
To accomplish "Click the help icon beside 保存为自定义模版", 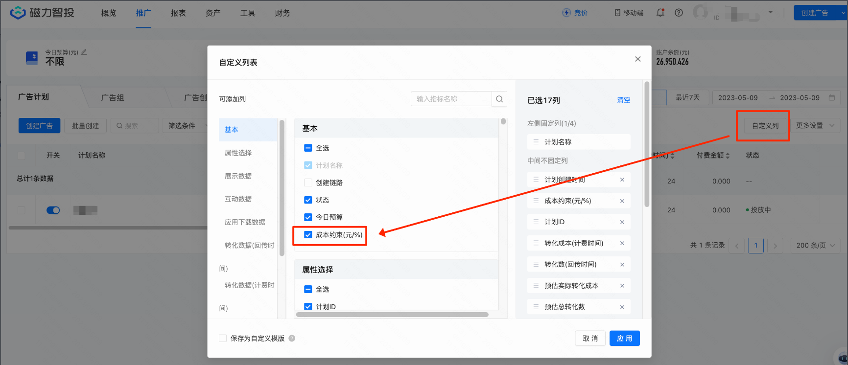I will (x=292, y=338).
